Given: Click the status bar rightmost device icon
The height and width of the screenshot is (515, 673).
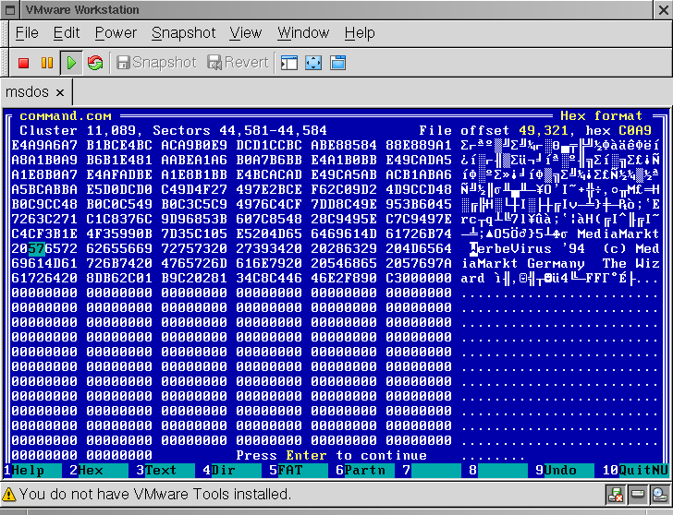Looking at the screenshot, I should (x=659, y=495).
